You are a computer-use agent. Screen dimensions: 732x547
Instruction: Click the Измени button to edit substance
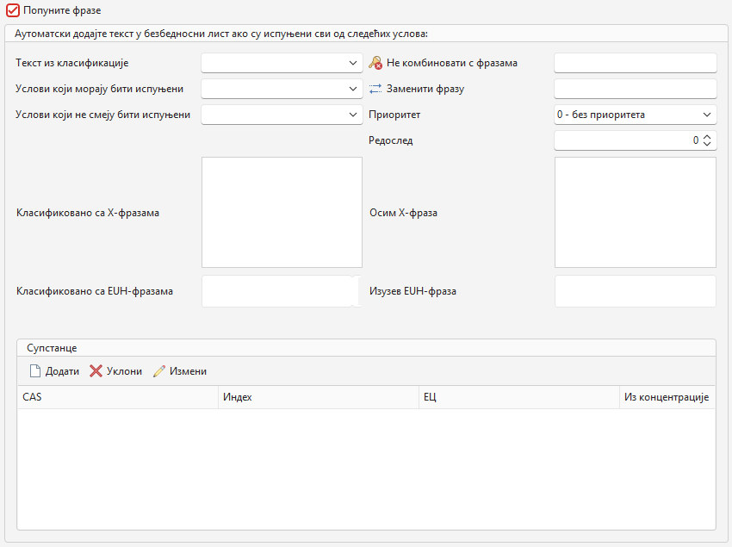tap(180, 371)
